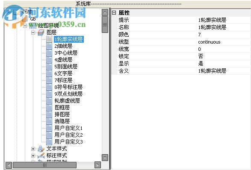Image resolution: width=251 pixels, height=170 pixels.
Task: Click the 图层 layers stack icon
Action: (x=41, y=32)
